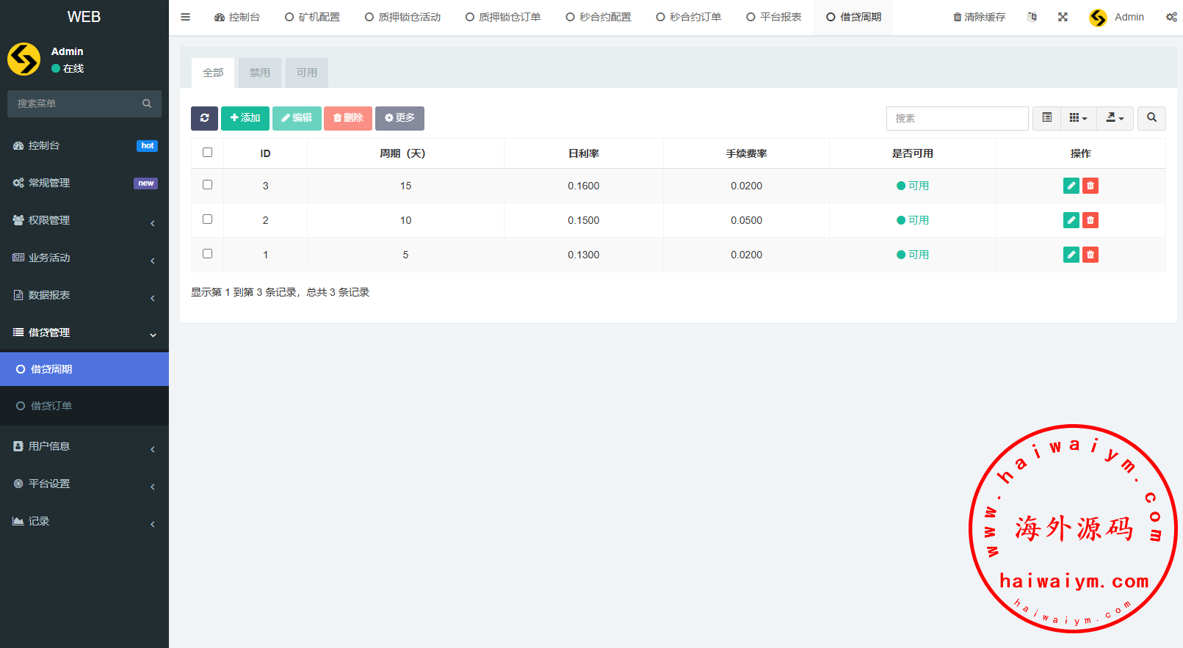Click red delete icon for row ID 2

tap(1090, 220)
